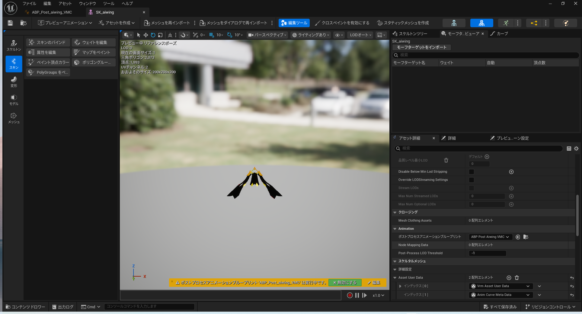Click the Post-Process LOD Threshold field
Viewport: 582px width, 314px height.
pos(487,253)
